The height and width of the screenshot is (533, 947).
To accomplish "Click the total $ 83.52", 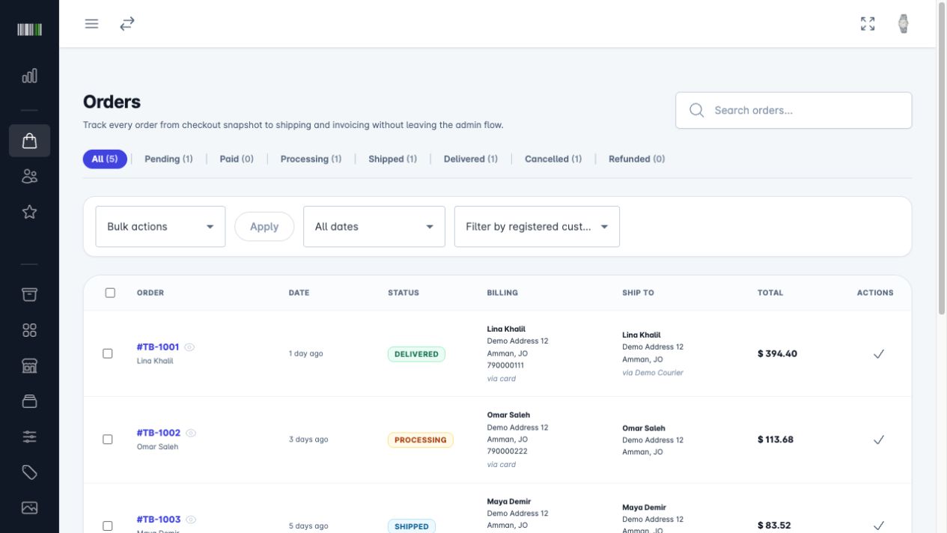I will (x=774, y=526).
